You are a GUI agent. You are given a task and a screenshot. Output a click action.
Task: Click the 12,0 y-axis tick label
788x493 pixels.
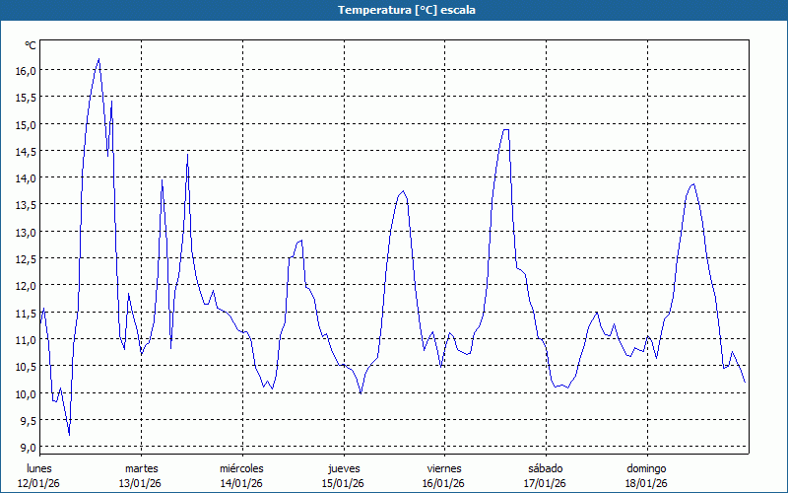point(26,286)
